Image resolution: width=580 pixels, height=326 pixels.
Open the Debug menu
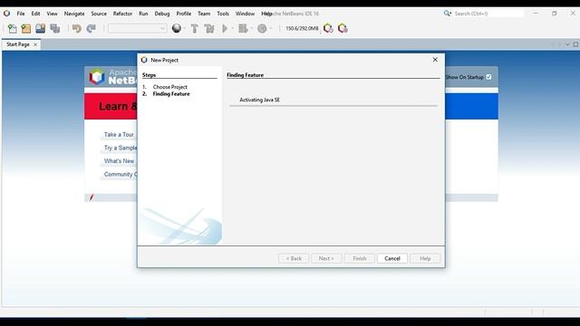pos(162,14)
